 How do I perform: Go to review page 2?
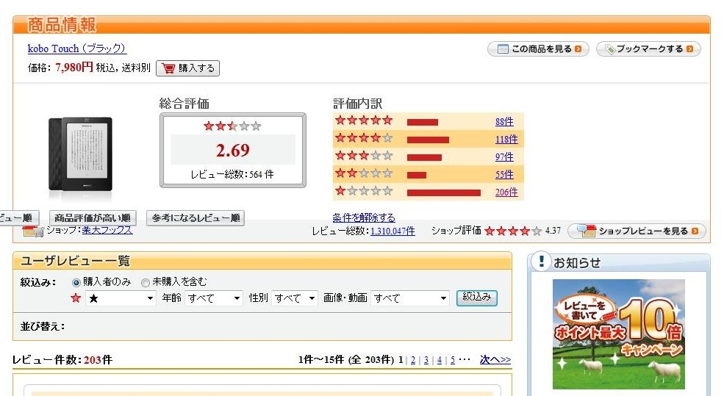pyautogui.click(x=413, y=360)
